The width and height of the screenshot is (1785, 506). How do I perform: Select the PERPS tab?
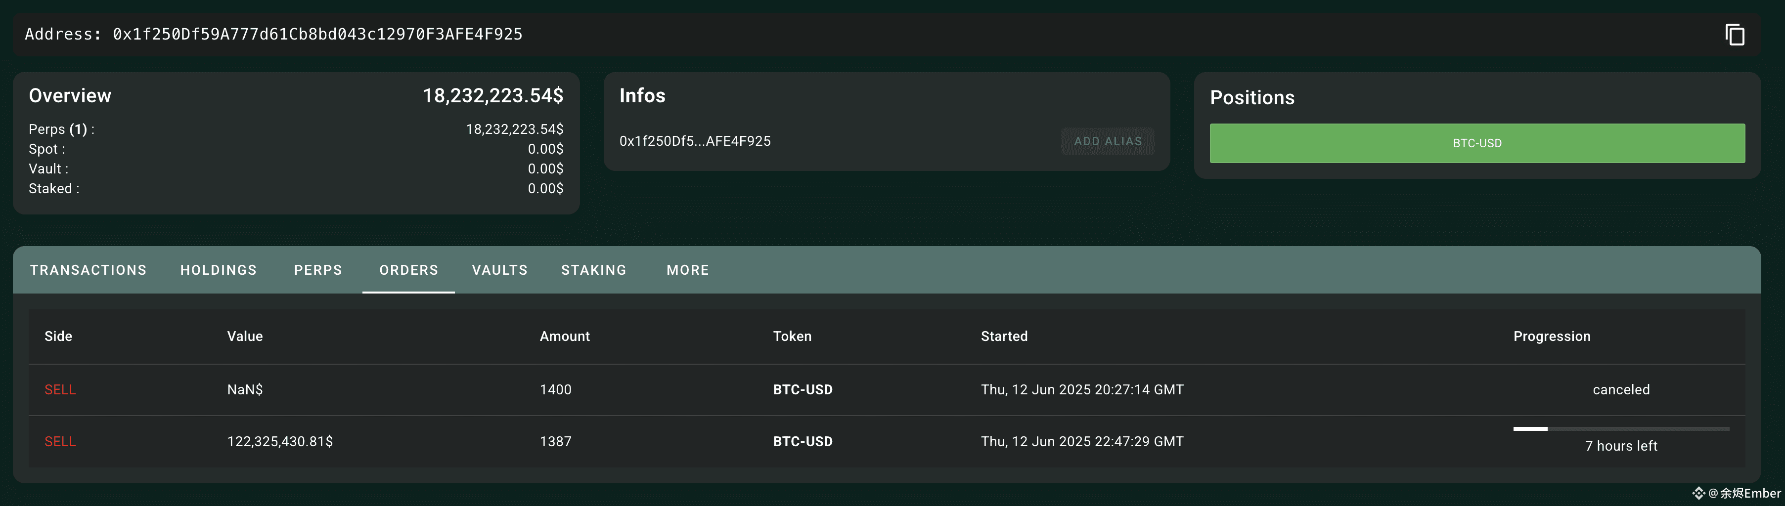[318, 270]
